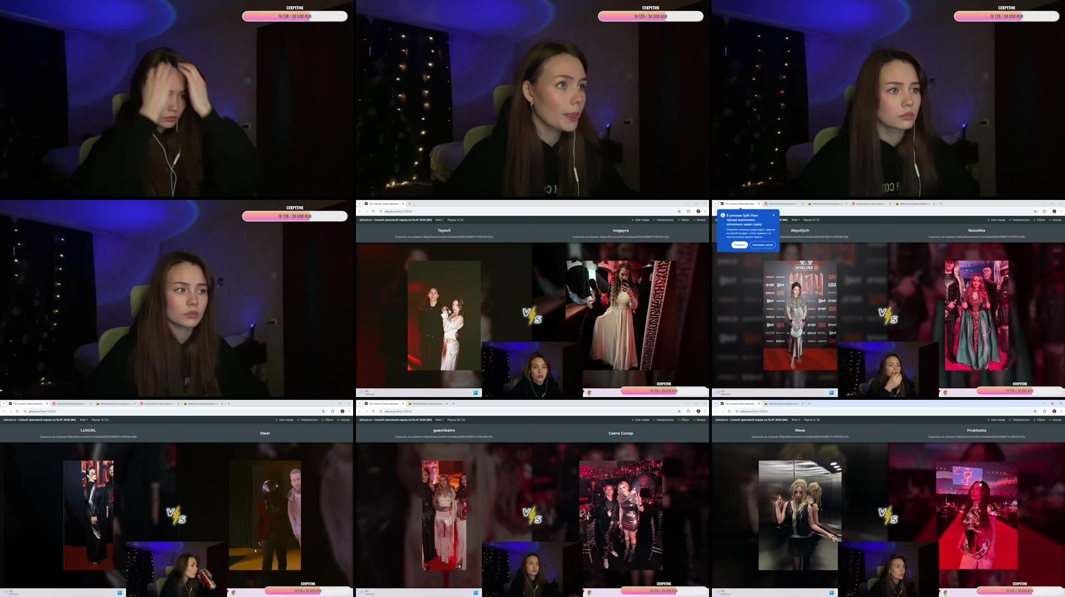The height and width of the screenshot is (597, 1065).
Task: Click the Показать button in the Split View popup
Action: (739, 245)
